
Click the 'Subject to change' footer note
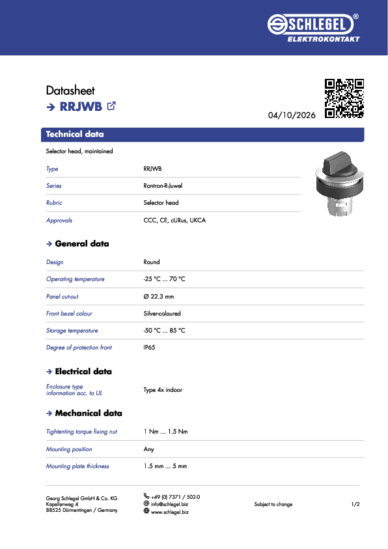coord(273,504)
